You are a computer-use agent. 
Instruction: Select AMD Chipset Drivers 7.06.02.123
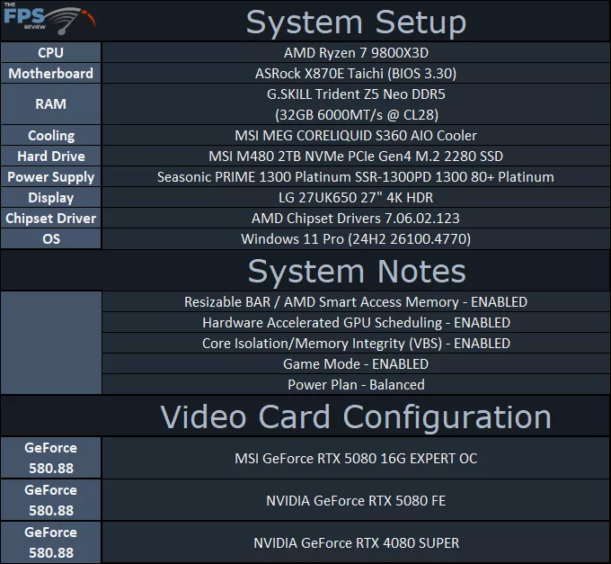tap(356, 218)
